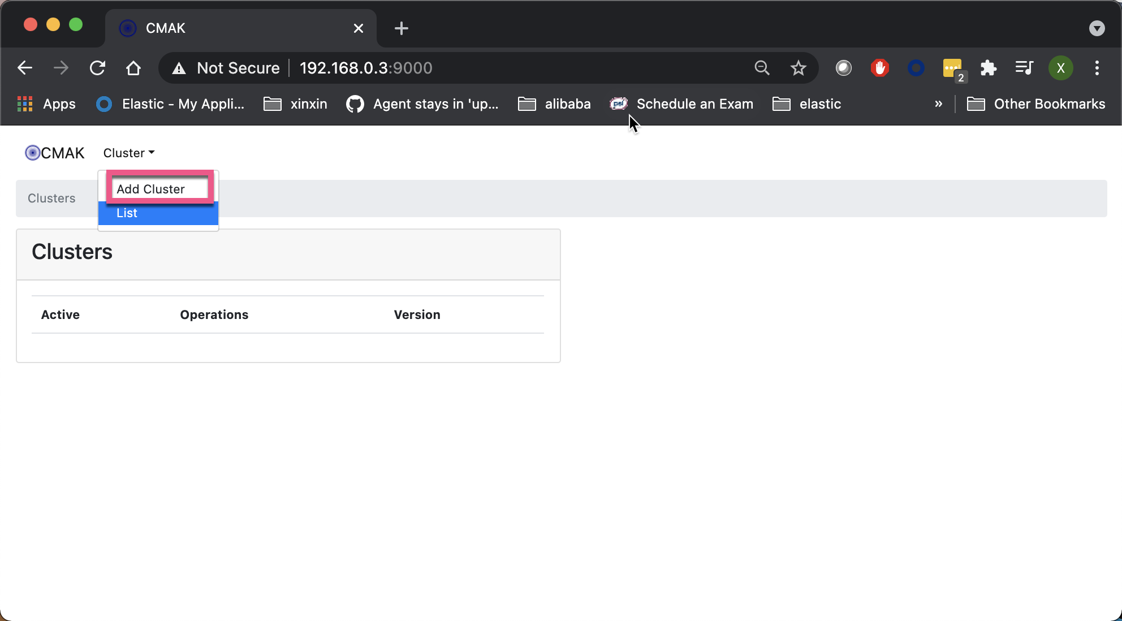Viewport: 1122px width, 621px height.
Task: Open the Extensions puzzle icon
Action: pyautogui.click(x=988, y=68)
